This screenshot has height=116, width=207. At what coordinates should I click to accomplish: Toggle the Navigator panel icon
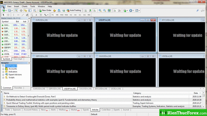coord(26,10)
